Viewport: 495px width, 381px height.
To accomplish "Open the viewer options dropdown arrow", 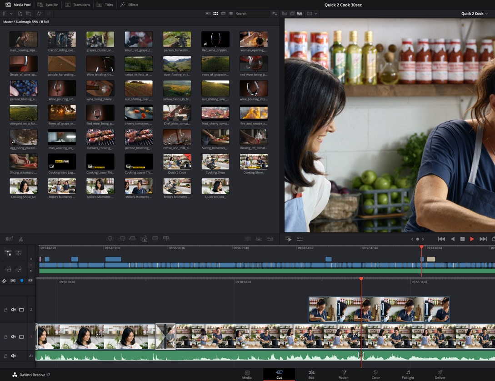I will (316, 14).
